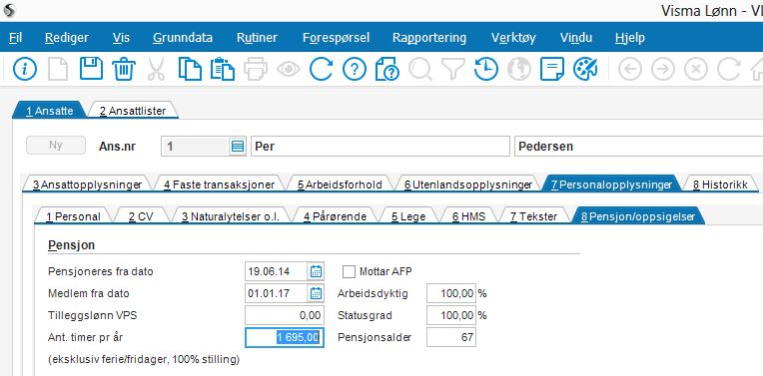
Task: Open the Hjelp menu
Action: (x=629, y=38)
